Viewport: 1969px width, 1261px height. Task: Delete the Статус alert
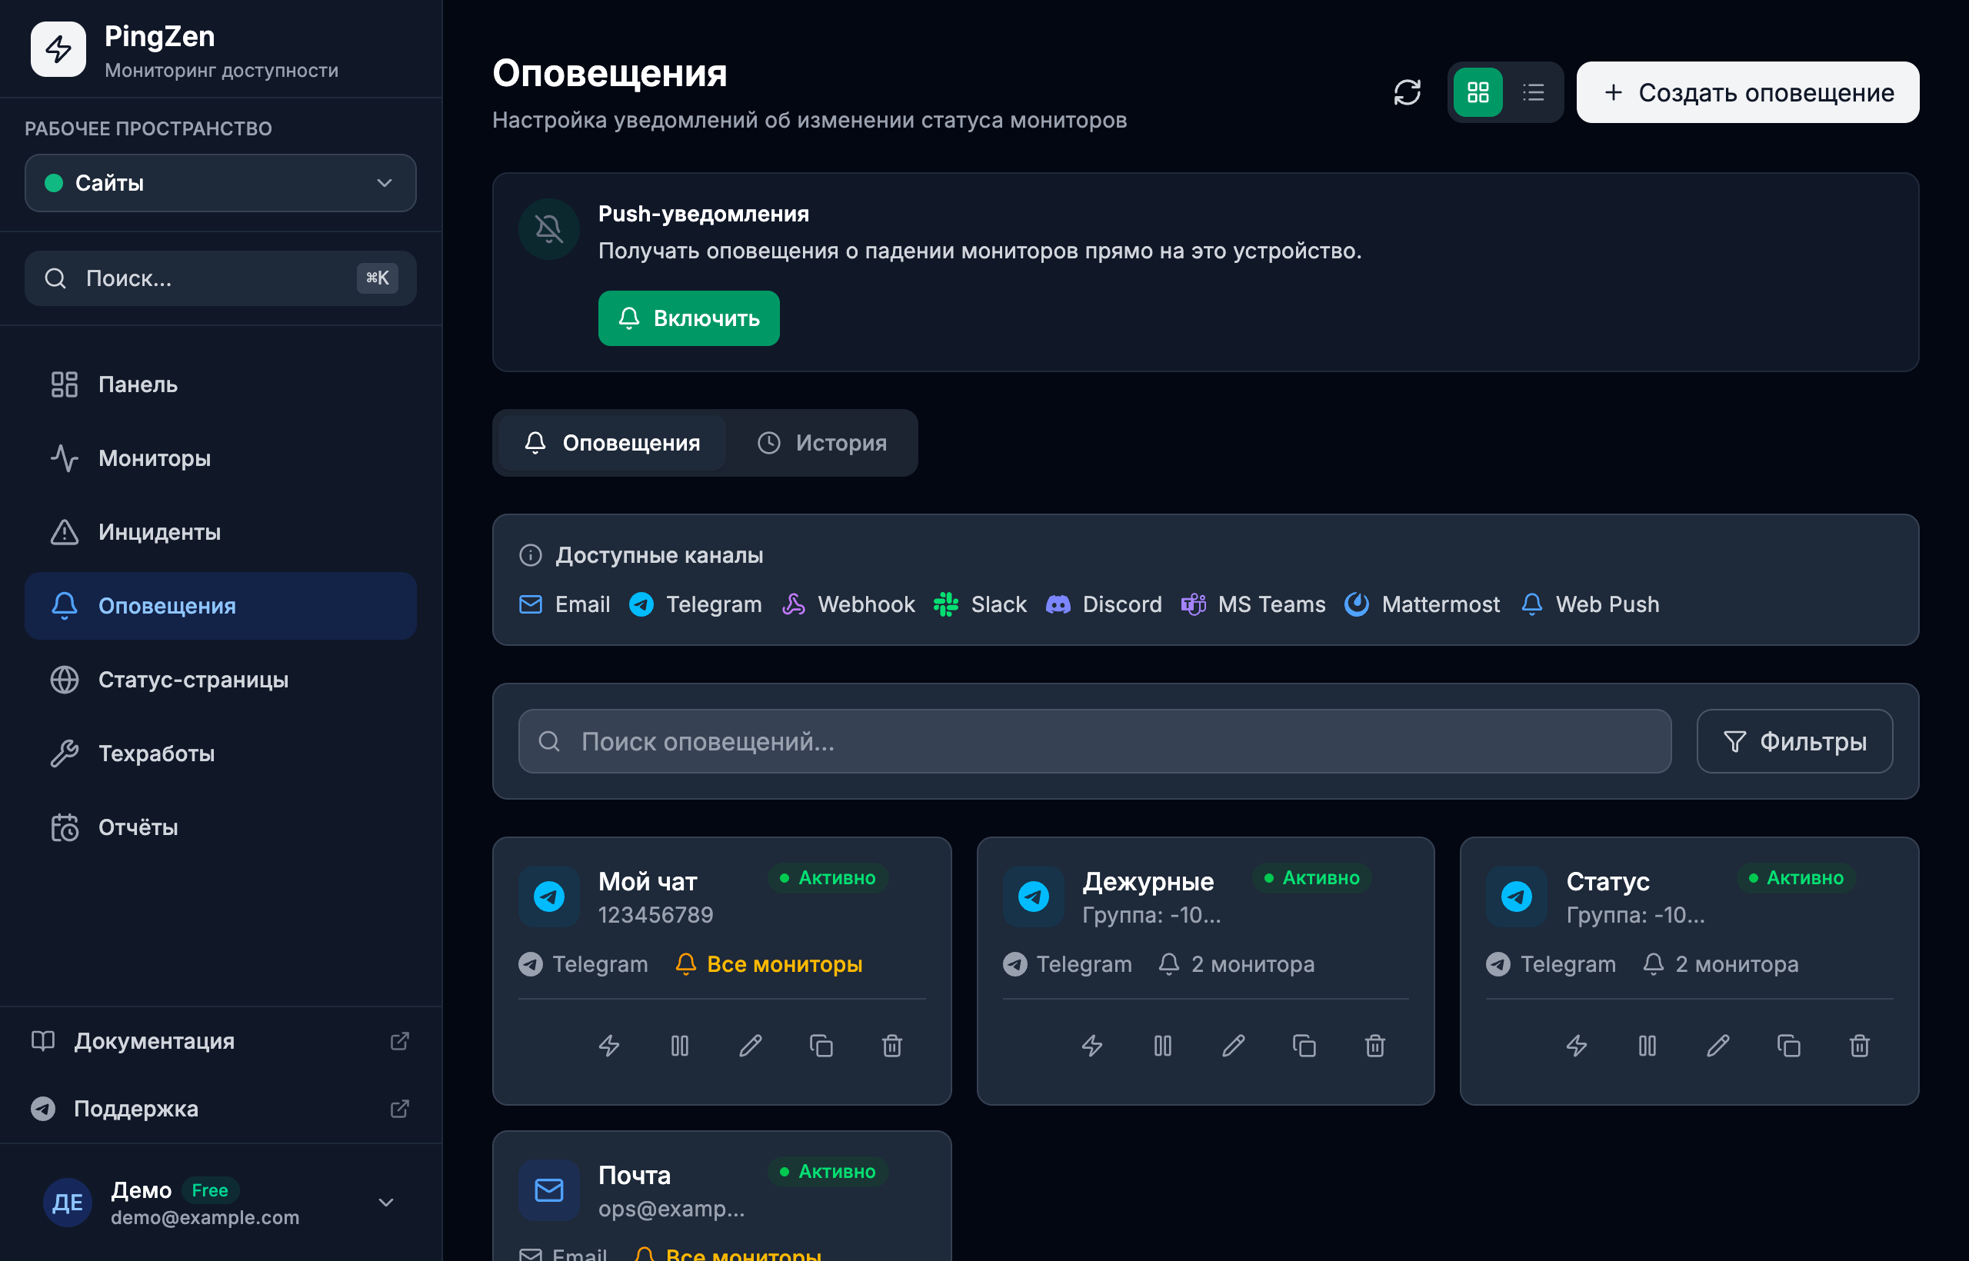pyautogui.click(x=1860, y=1046)
